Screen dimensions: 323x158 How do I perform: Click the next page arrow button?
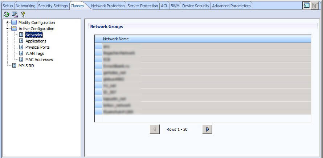point(207,129)
